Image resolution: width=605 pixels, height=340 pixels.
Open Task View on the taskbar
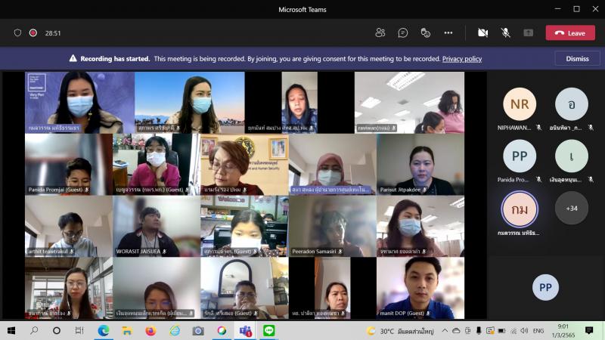click(x=79, y=330)
